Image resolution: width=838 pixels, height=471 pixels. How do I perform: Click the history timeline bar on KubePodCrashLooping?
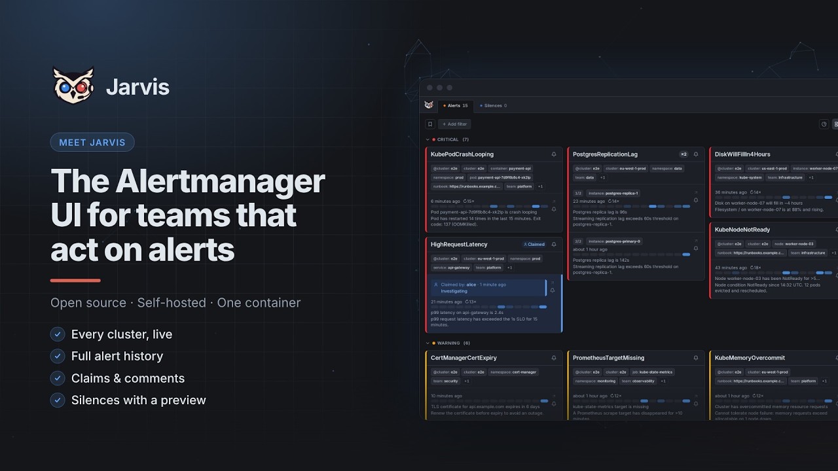(x=490, y=207)
